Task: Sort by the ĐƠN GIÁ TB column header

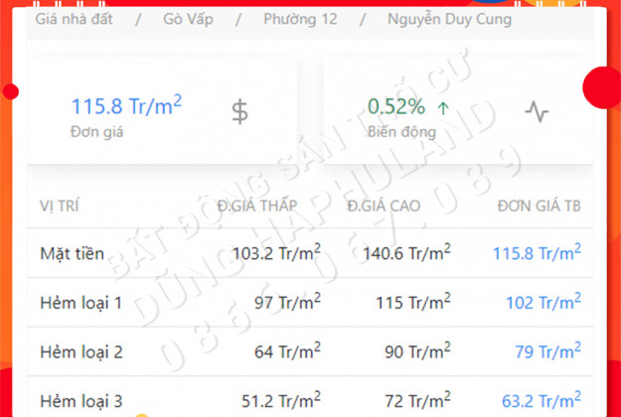Action: [540, 206]
